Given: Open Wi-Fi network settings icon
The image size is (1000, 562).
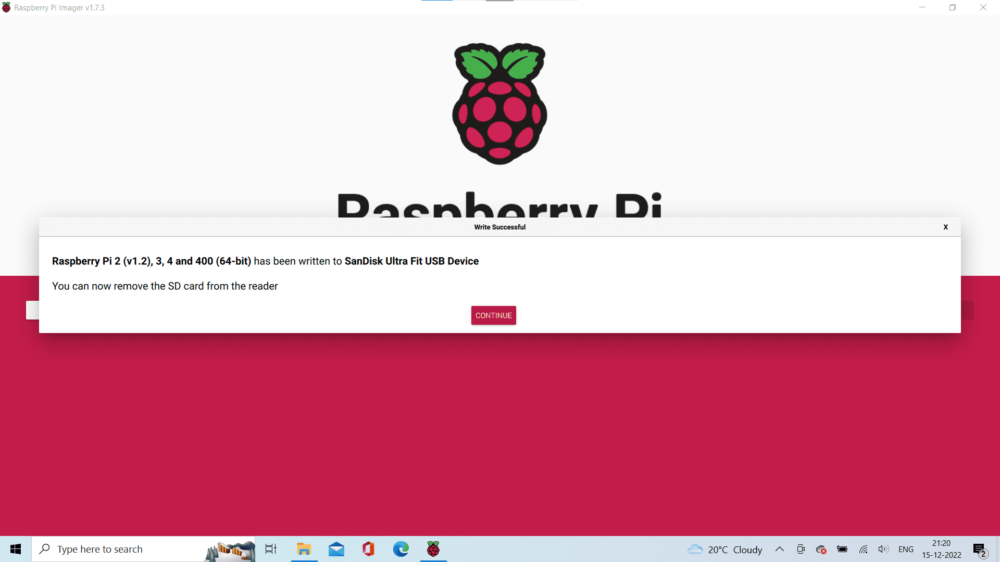Looking at the screenshot, I should (863, 549).
